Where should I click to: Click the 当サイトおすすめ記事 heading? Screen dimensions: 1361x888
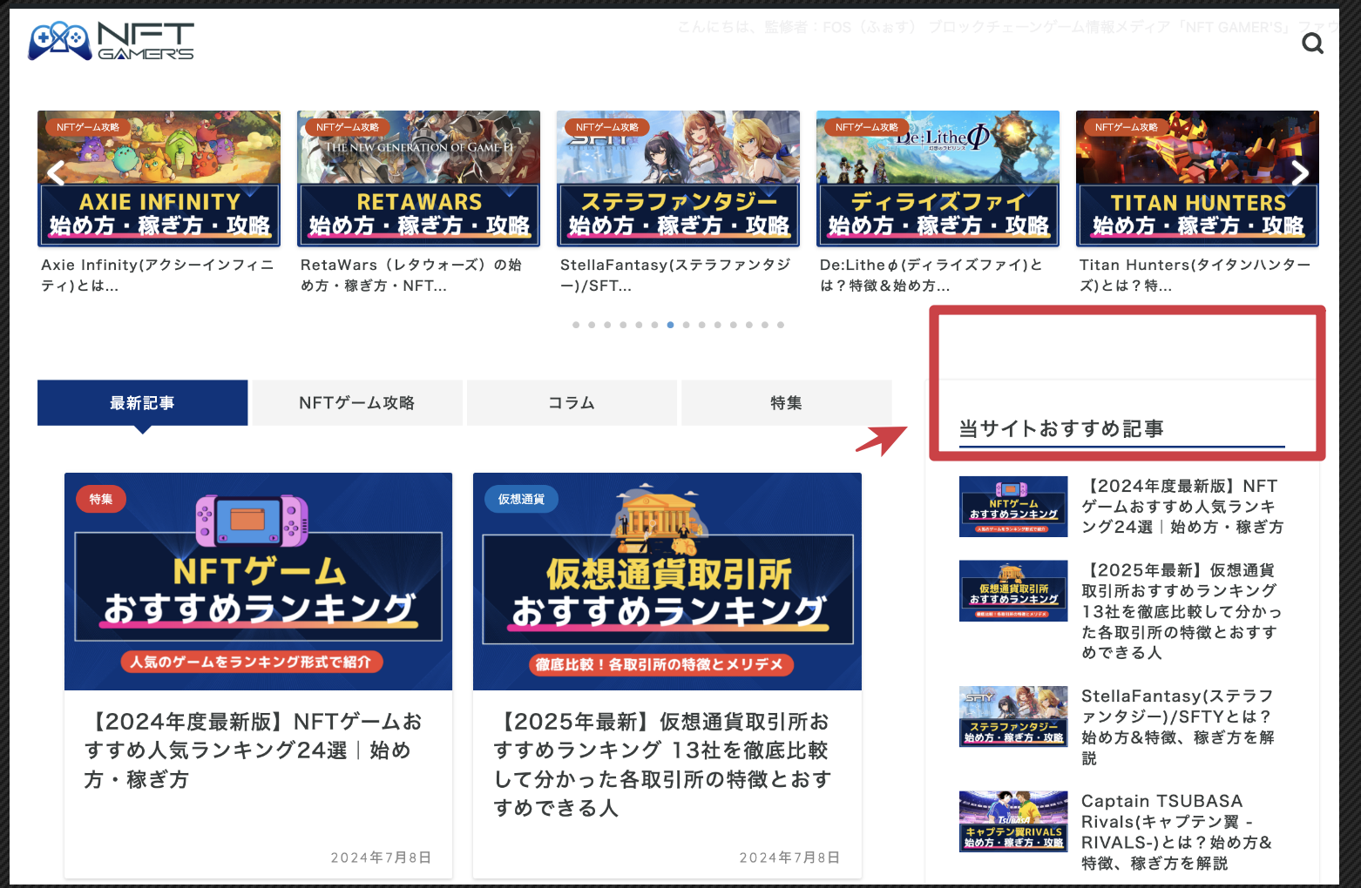click(1061, 428)
